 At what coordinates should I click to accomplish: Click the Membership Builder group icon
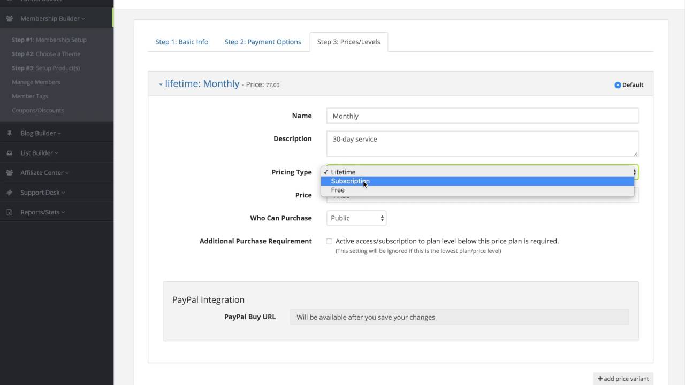pos(10,18)
